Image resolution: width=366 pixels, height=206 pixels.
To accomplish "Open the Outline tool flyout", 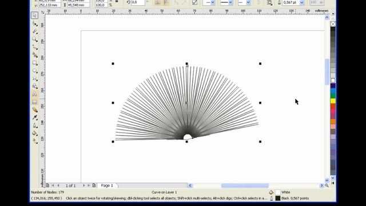I will click(35, 125).
